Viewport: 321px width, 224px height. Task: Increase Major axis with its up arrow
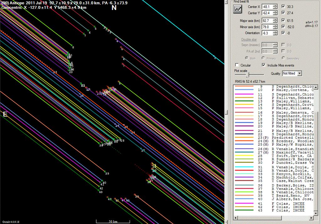pyautogui.click(x=275, y=19)
